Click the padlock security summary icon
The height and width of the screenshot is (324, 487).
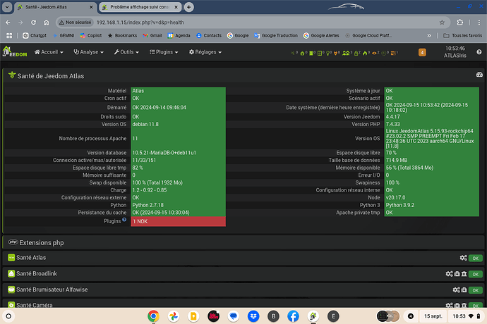click(x=356, y=53)
